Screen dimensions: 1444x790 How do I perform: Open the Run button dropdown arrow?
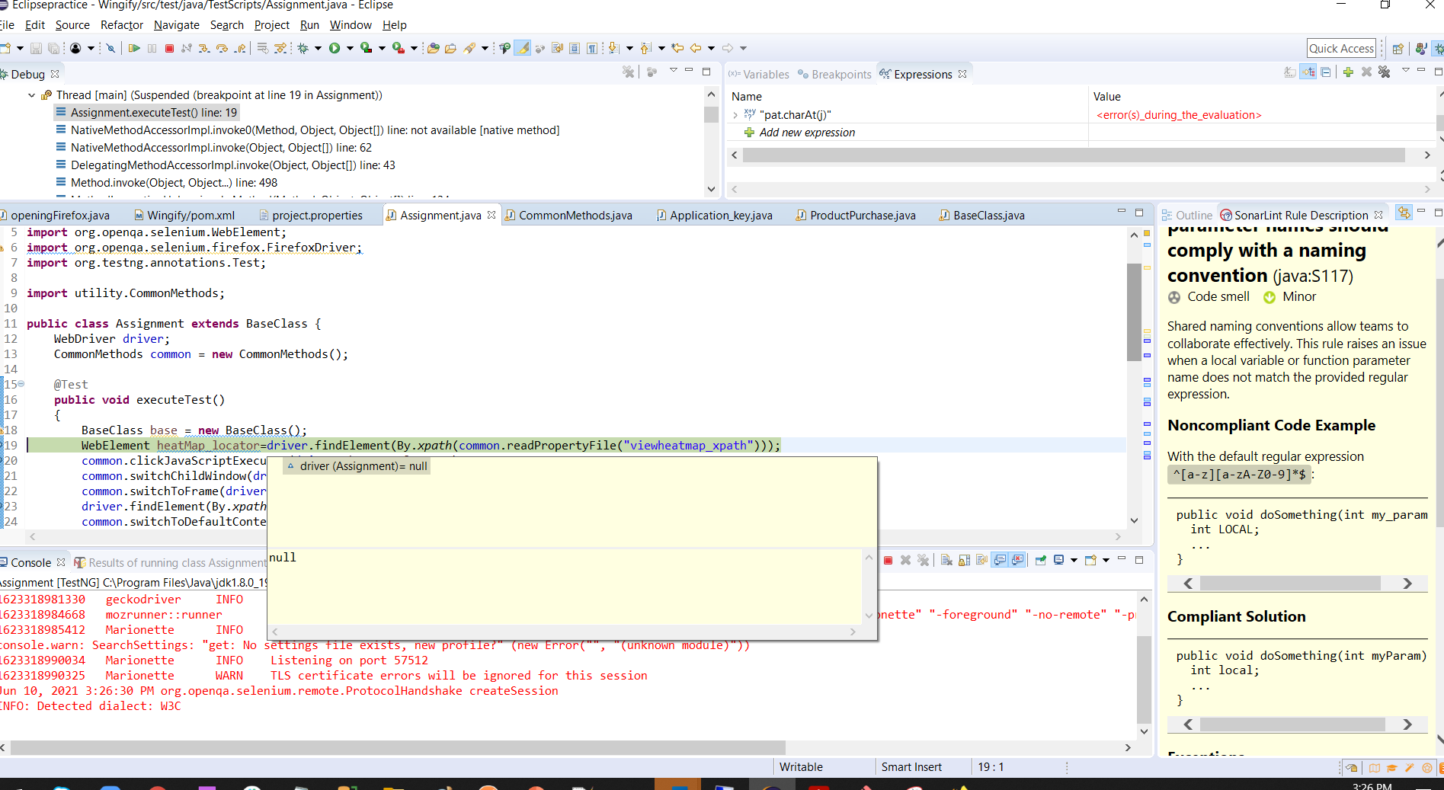point(350,49)
